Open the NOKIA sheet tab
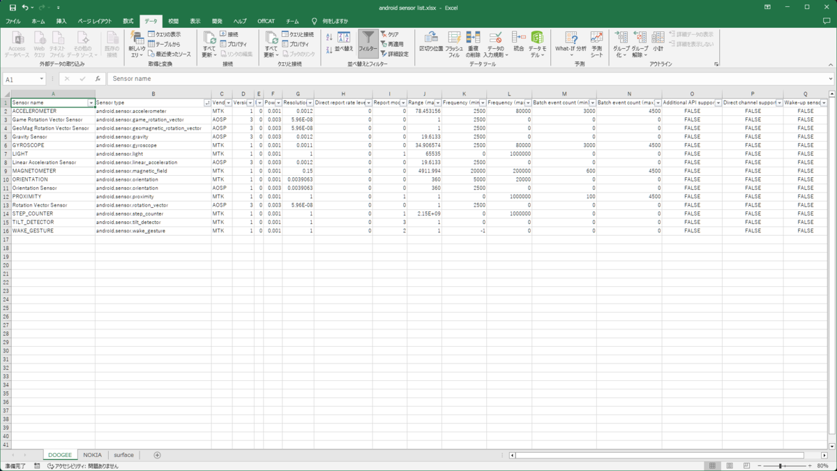 (93, 454)
